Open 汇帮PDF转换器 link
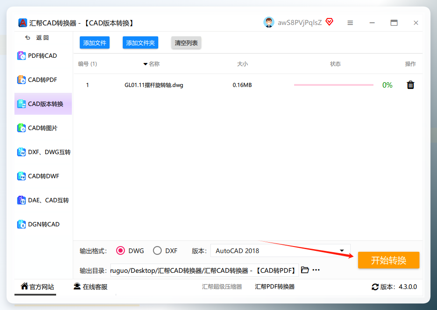Screen dimensions: 437x310 coord(275,287)
